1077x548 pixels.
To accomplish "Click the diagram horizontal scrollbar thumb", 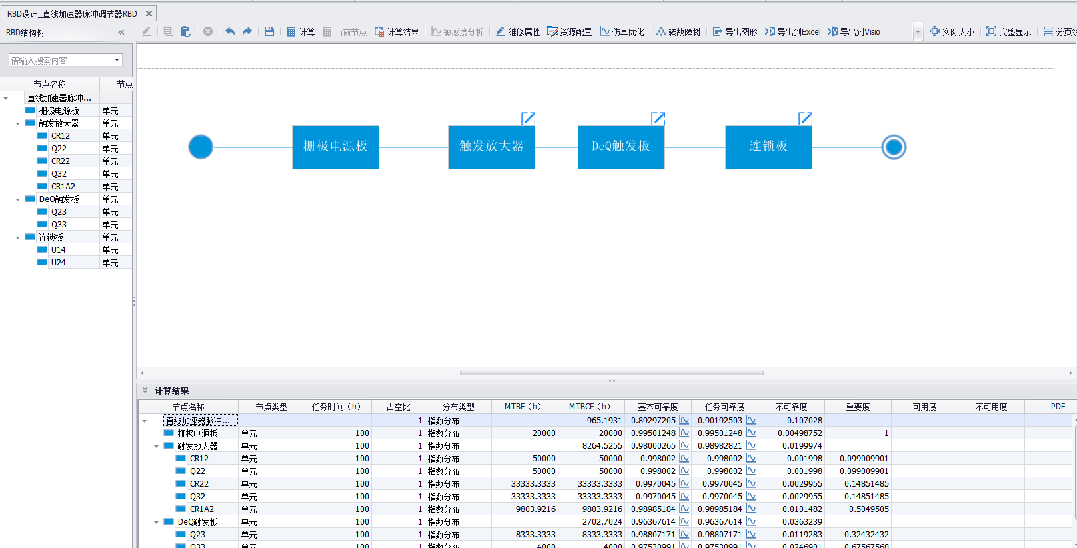I will pyautogui.click(x=612, y=373).
